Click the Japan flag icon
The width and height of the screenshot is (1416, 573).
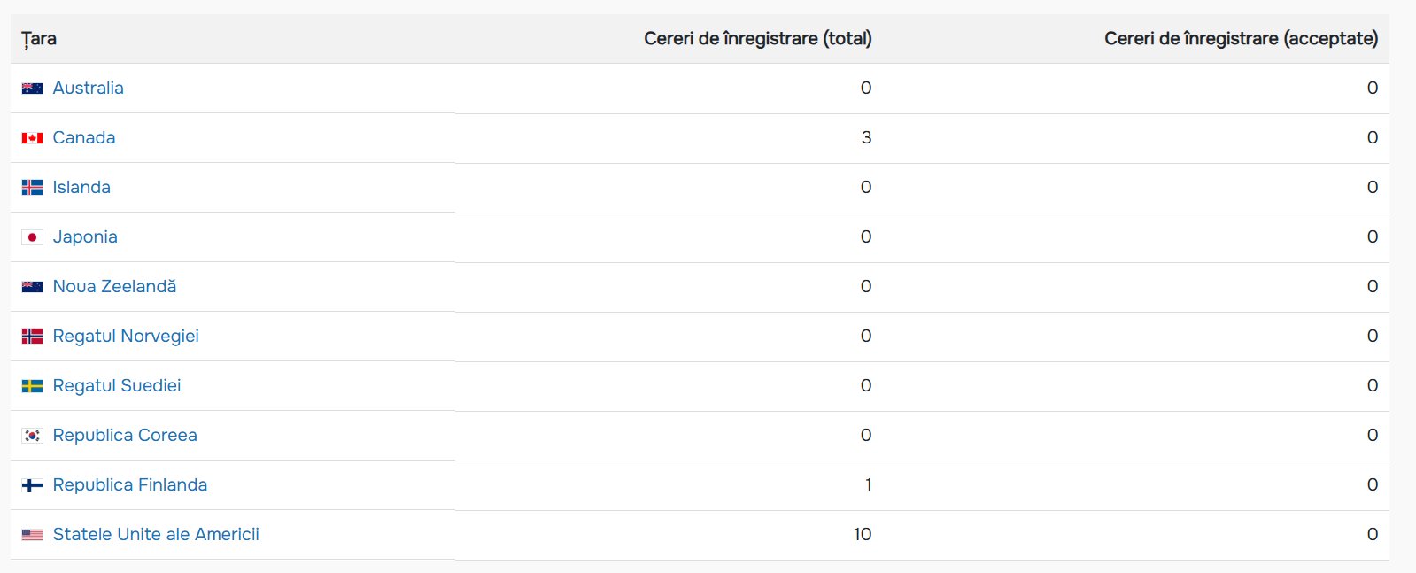[x=32, y=237]
